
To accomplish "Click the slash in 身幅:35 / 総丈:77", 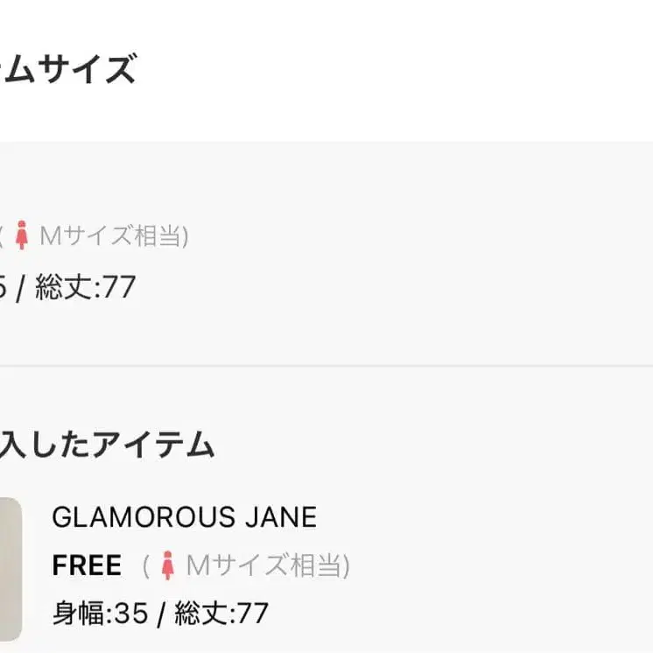I will [161, 614].
